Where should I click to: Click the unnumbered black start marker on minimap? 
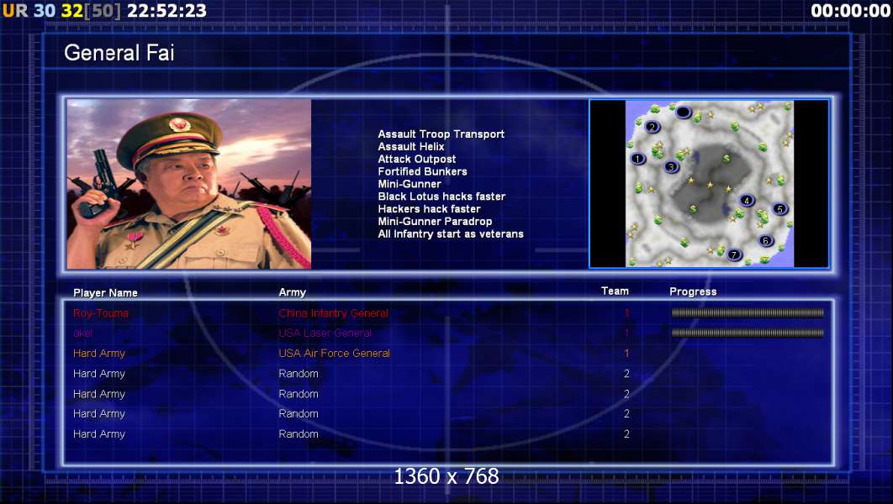tap(683, 112)
